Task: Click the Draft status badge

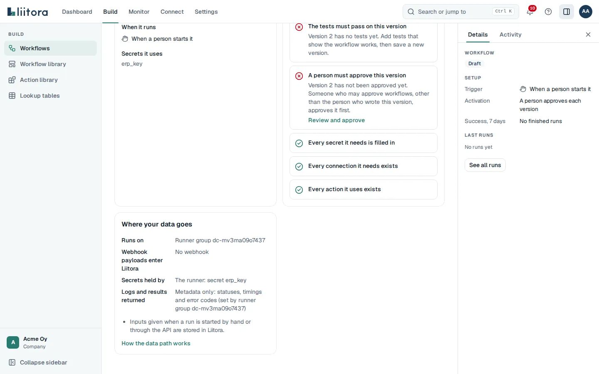Action: [x=475, y=64]
